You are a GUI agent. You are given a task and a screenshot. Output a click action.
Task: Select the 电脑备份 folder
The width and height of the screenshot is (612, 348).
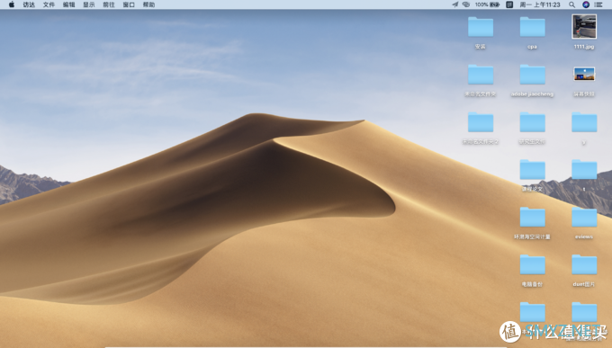533,265
